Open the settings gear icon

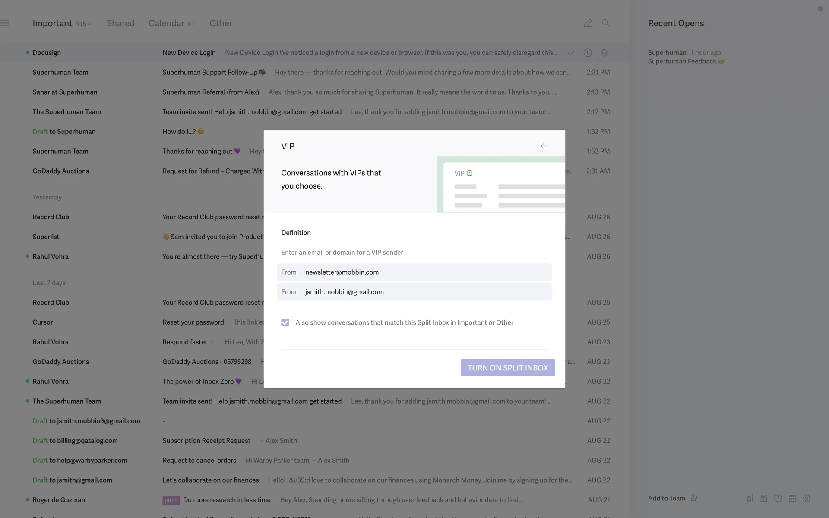[807, 498]
